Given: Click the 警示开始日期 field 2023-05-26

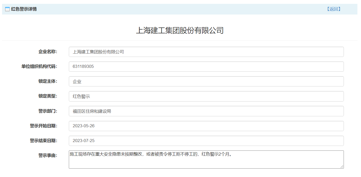Looking at the screenshot, I should (206, 126).
